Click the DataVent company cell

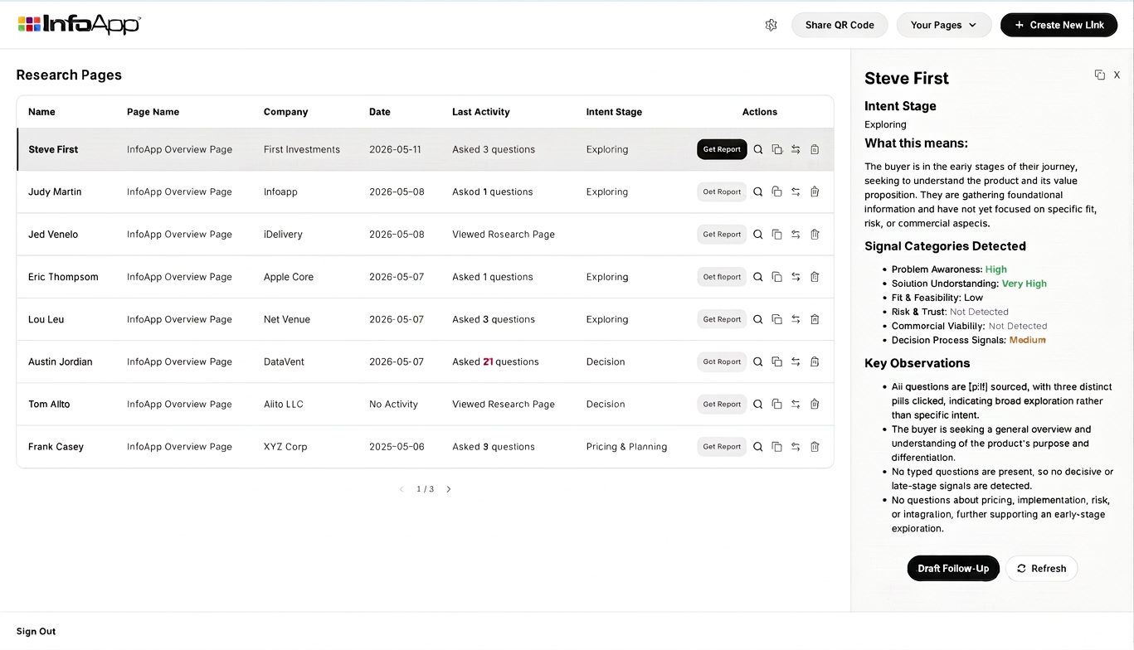click(285, 361)
